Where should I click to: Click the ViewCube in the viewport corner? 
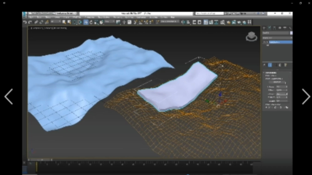[252, 36]
